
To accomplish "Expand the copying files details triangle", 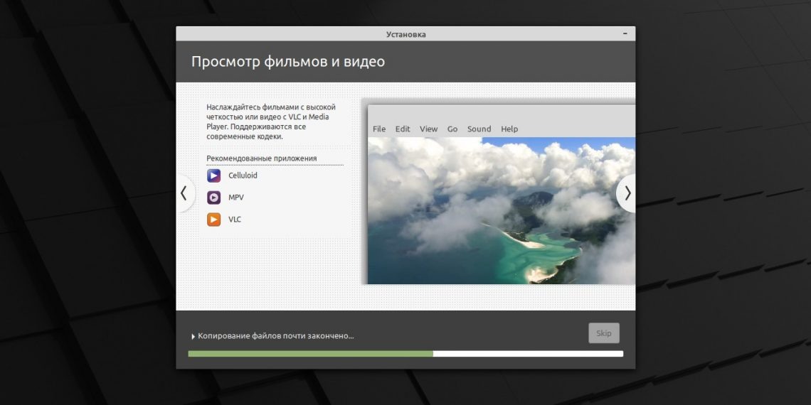I will click(x=194, y=336).
